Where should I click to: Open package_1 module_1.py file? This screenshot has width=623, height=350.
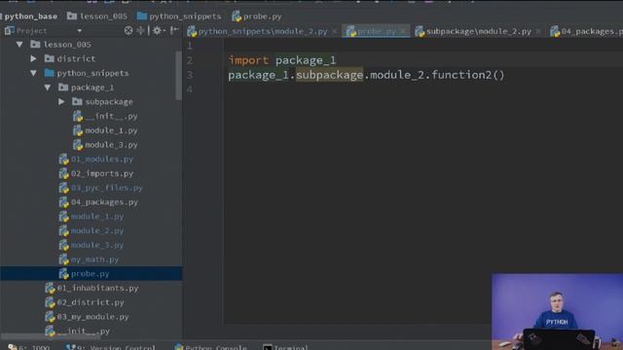tap(105, 130)
